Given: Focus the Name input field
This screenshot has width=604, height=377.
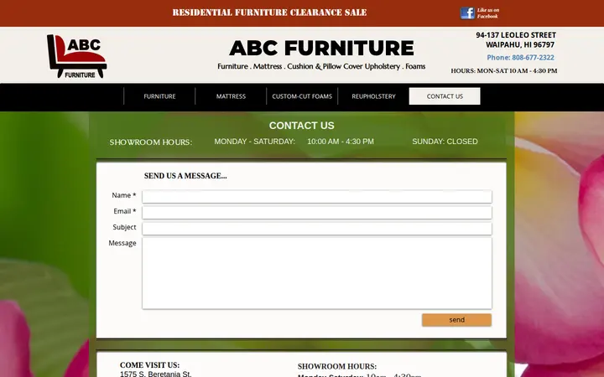Looking at the screenshot, I should pyautogui.click(x=316, y=197).
